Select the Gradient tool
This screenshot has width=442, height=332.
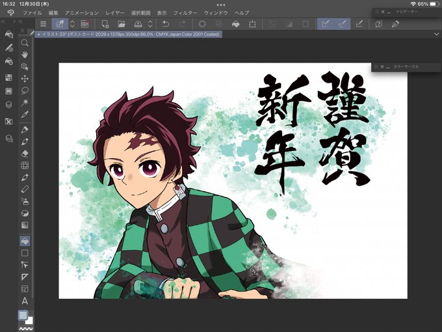point(25,225)
